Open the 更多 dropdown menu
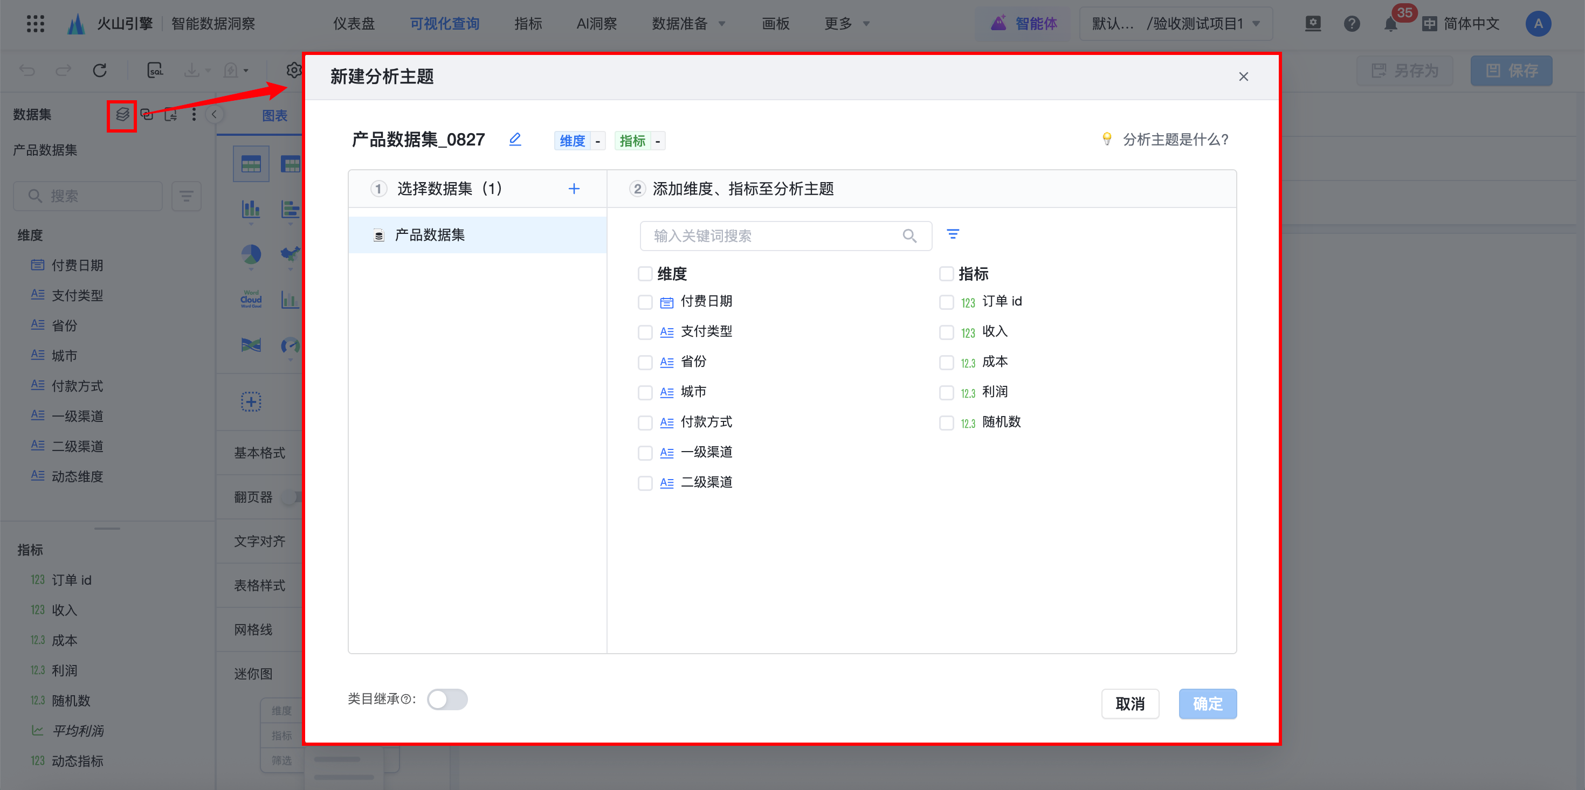 846,24
